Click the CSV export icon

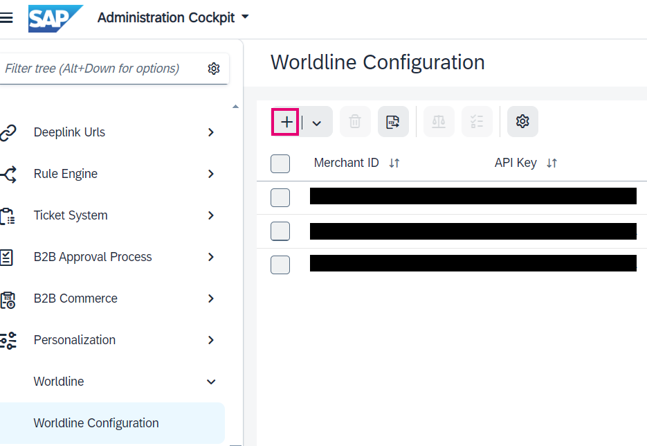coord(393,122)
